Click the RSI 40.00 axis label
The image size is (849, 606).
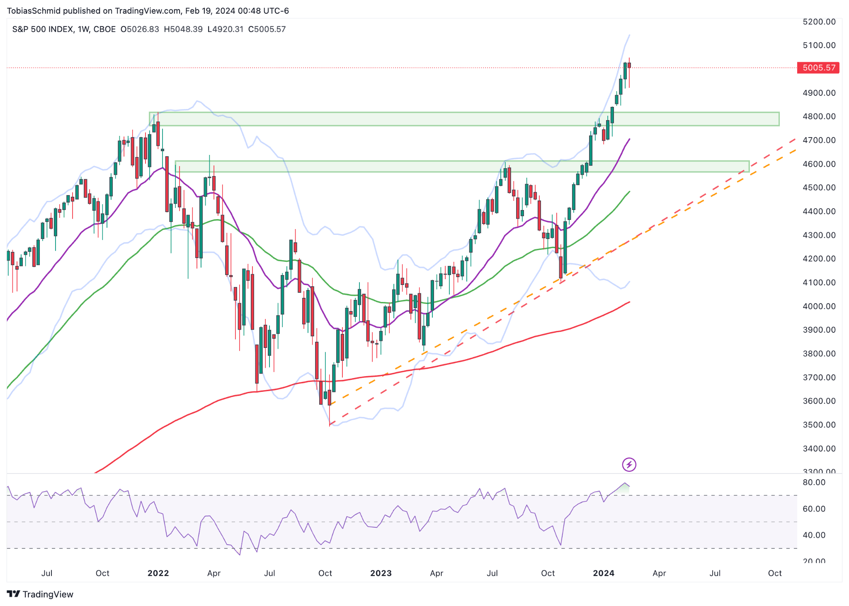814,535
